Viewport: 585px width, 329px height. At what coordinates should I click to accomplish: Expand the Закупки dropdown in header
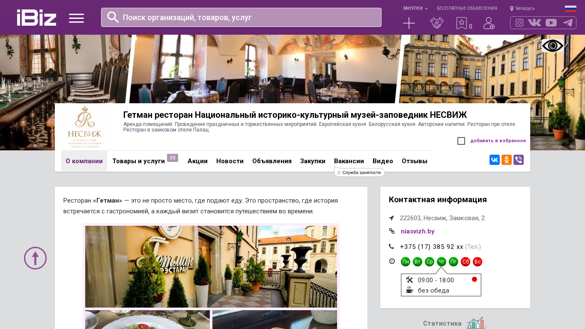point(415,8)
